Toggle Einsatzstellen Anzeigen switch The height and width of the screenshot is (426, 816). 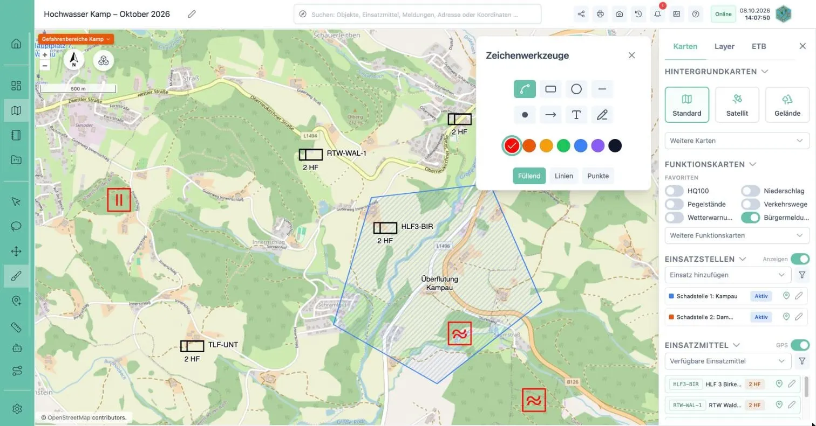click(x=800, y=259)
